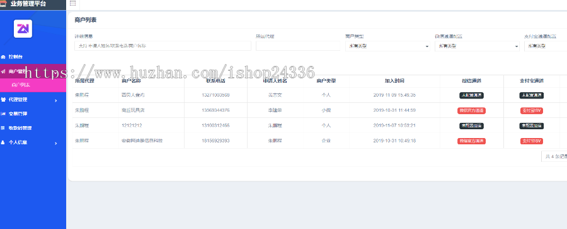The width and height of the screenshot is (567, 229).
Task: Expand the 个人信息 submenu chevron
Action: coord(55,143)
